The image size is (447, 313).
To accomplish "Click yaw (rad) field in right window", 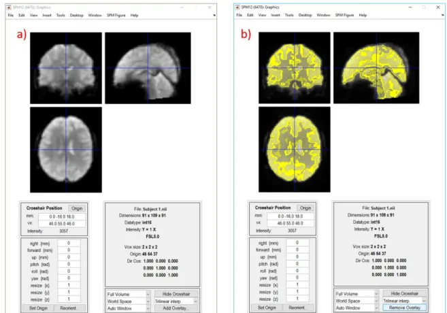I will [297, 278].
